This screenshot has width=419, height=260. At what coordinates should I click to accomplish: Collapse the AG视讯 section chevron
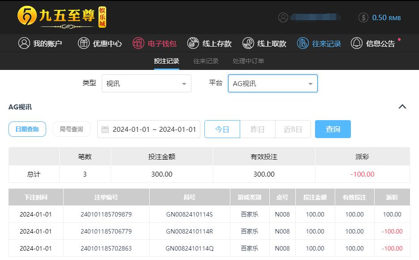[x=402, y=107]
